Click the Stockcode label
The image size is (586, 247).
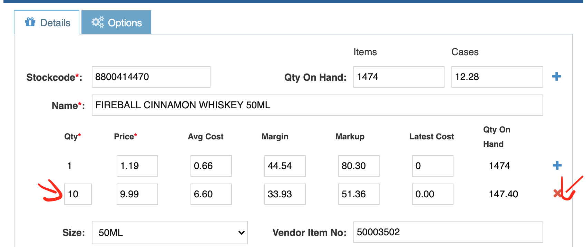coord(54,77)
